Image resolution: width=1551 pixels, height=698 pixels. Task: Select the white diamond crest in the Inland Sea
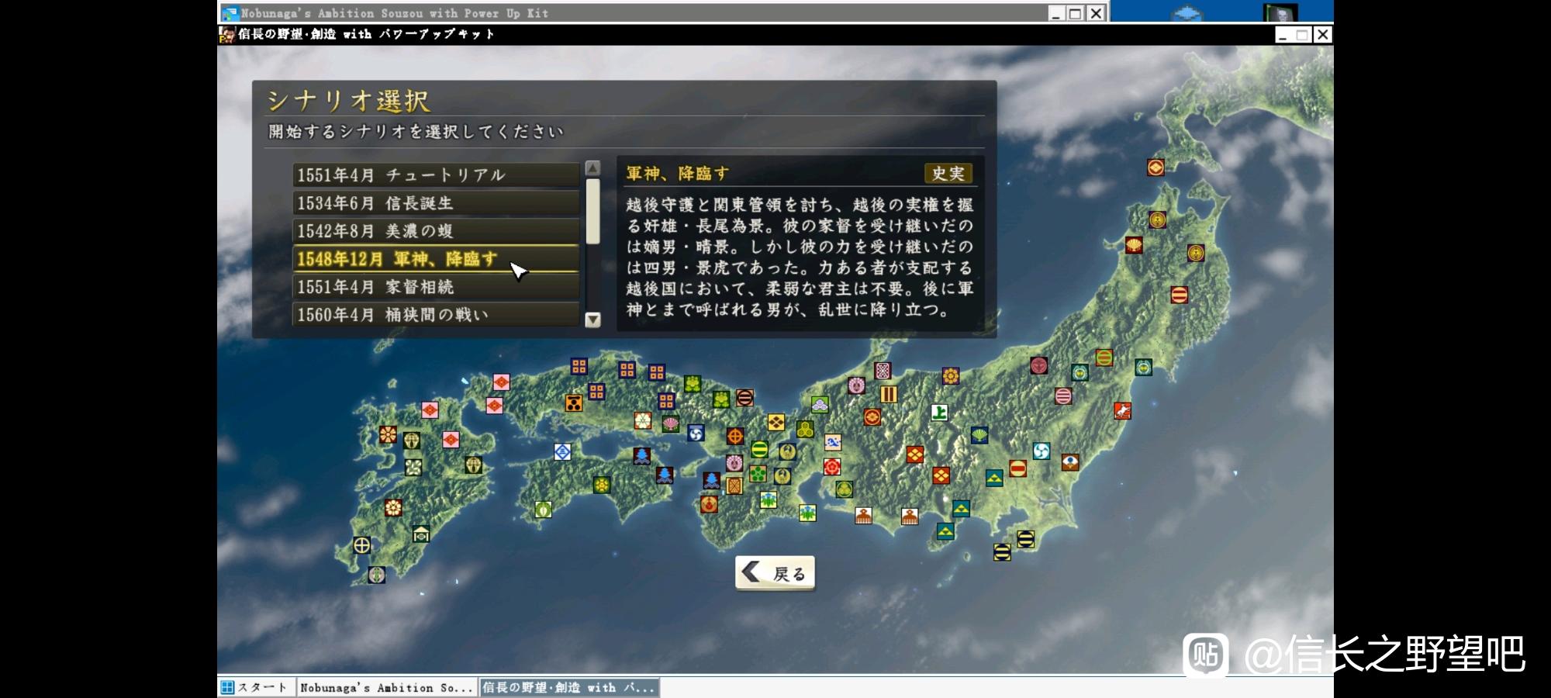point(563,451)
